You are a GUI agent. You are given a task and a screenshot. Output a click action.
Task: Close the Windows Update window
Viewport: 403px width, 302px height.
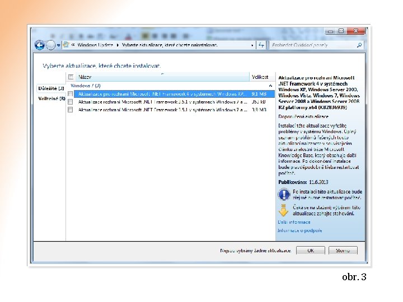[x=356, y=31]
